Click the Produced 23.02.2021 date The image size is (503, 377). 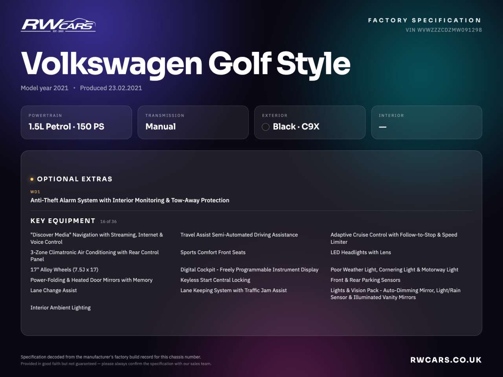pos(111,88)
